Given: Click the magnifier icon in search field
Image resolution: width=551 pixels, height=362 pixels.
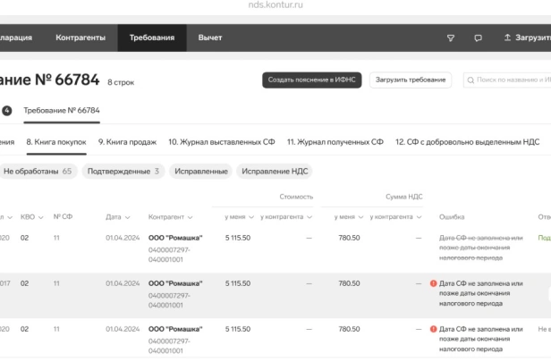Looking at the screenshot, I should click(x=470, y=80).
